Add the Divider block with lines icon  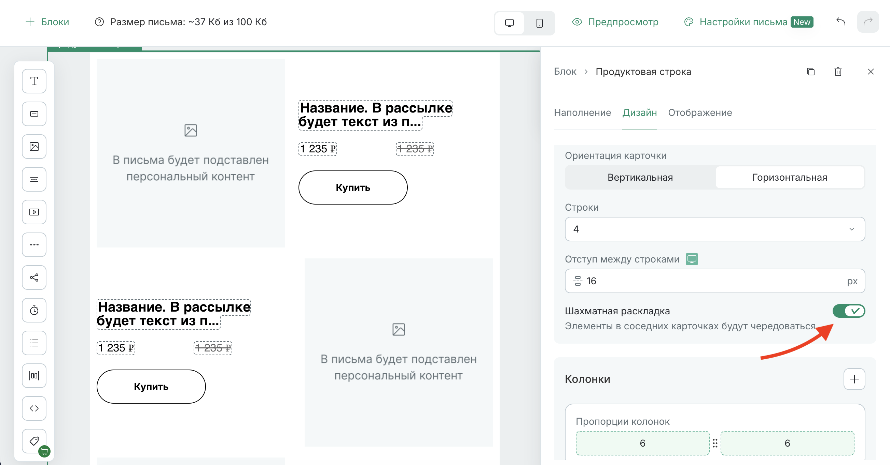(34, 179)
